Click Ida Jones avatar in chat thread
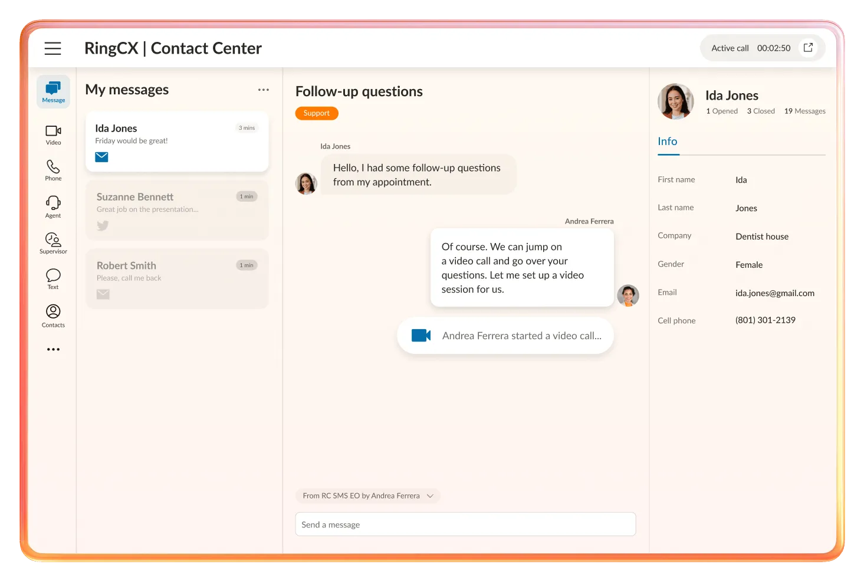 306,183
